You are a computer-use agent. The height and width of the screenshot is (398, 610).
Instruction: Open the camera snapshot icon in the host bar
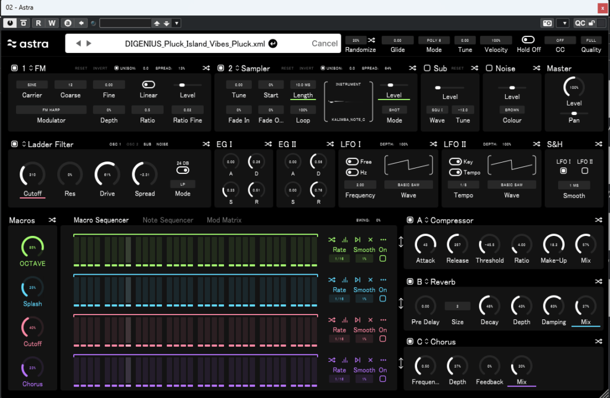[547, 23]
